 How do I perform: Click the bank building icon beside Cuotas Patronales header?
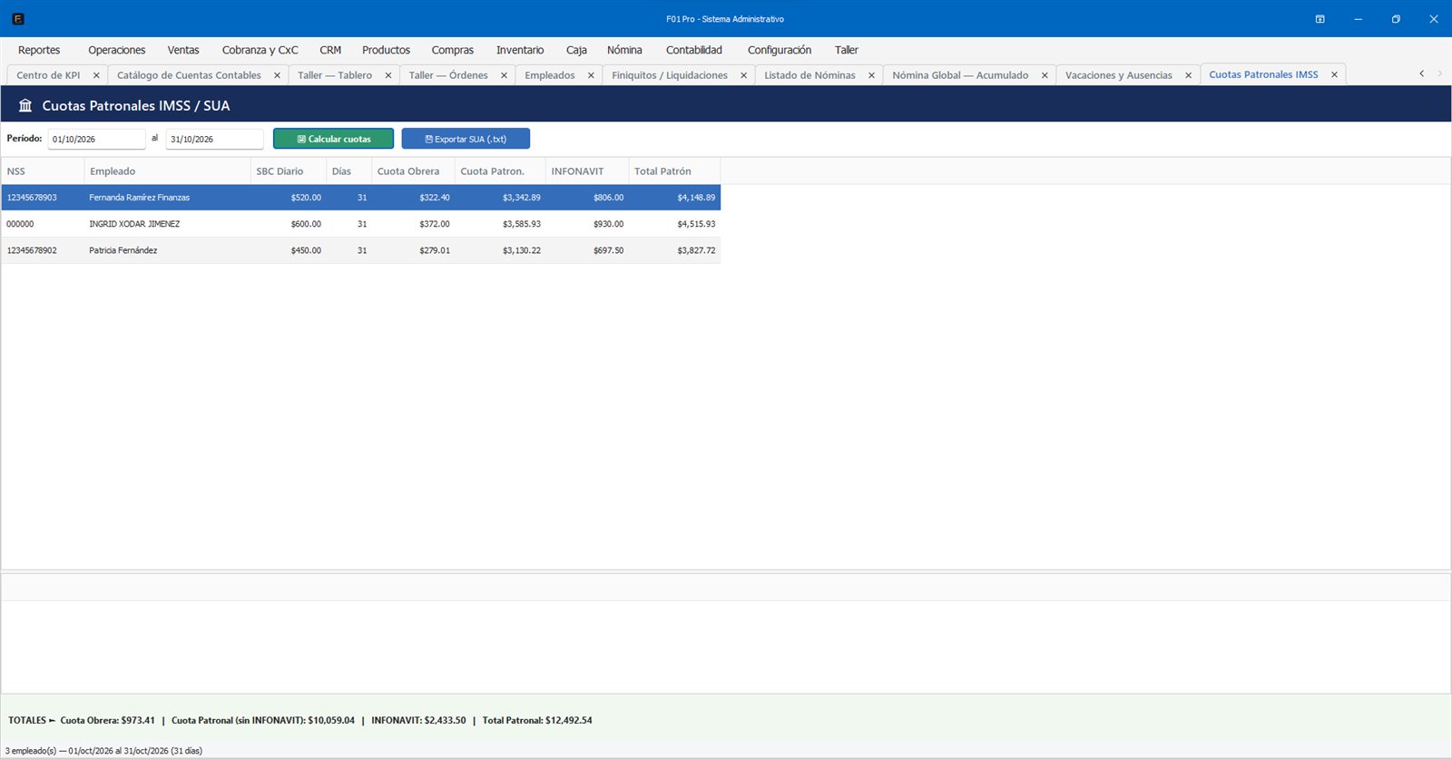point(25,105)
